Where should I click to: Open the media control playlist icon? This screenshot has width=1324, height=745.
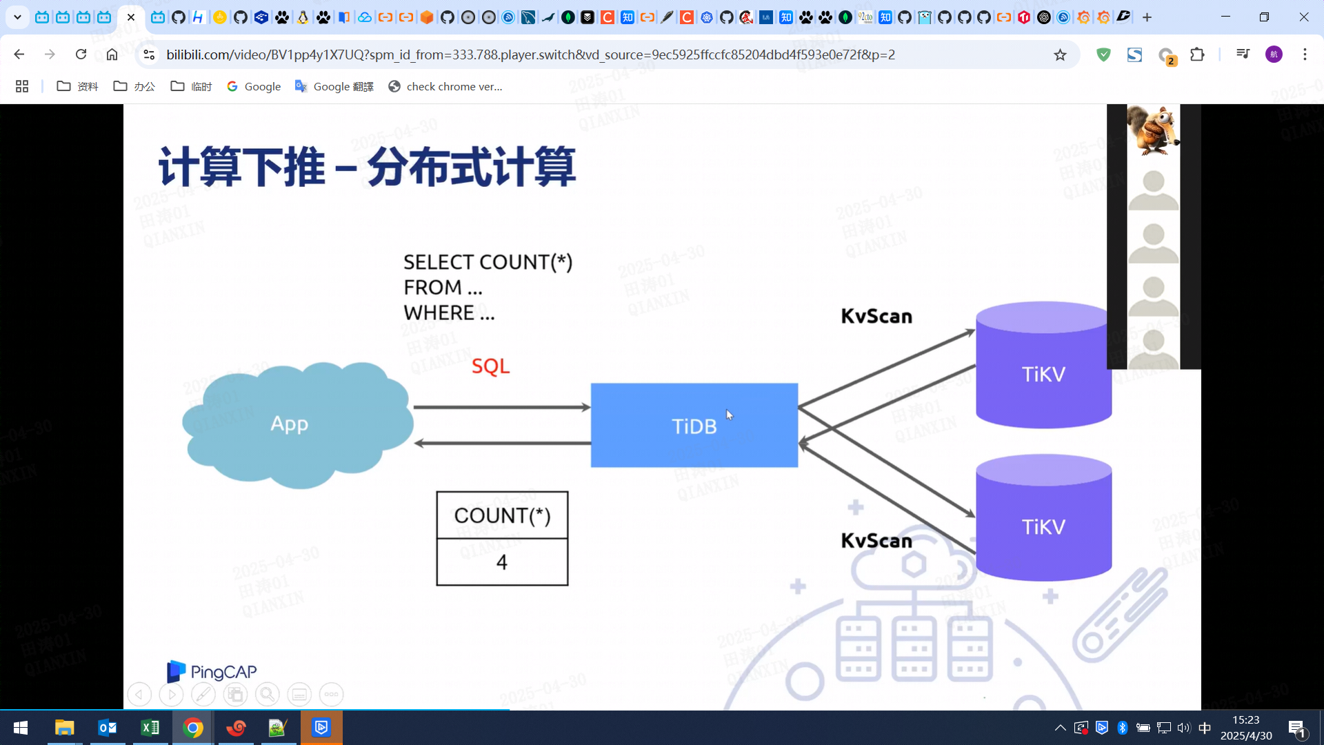coord(1243,54)
